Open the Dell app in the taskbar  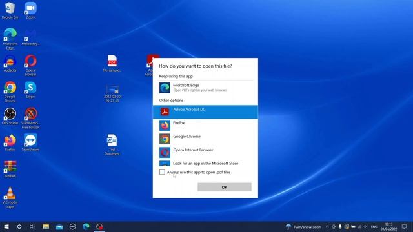[x=73, y=226]
